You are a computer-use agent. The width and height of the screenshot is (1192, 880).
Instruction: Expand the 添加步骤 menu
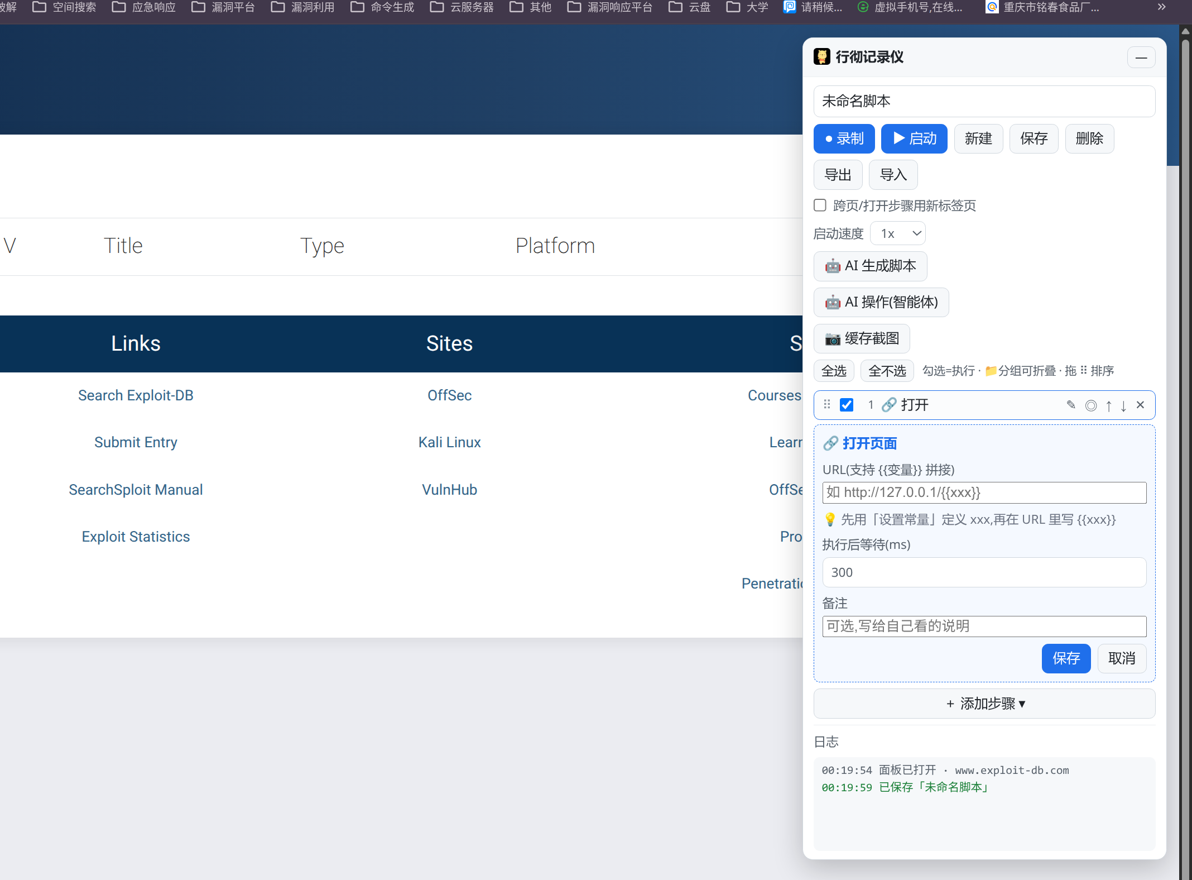pyautogui.click(x=984, y=704)
